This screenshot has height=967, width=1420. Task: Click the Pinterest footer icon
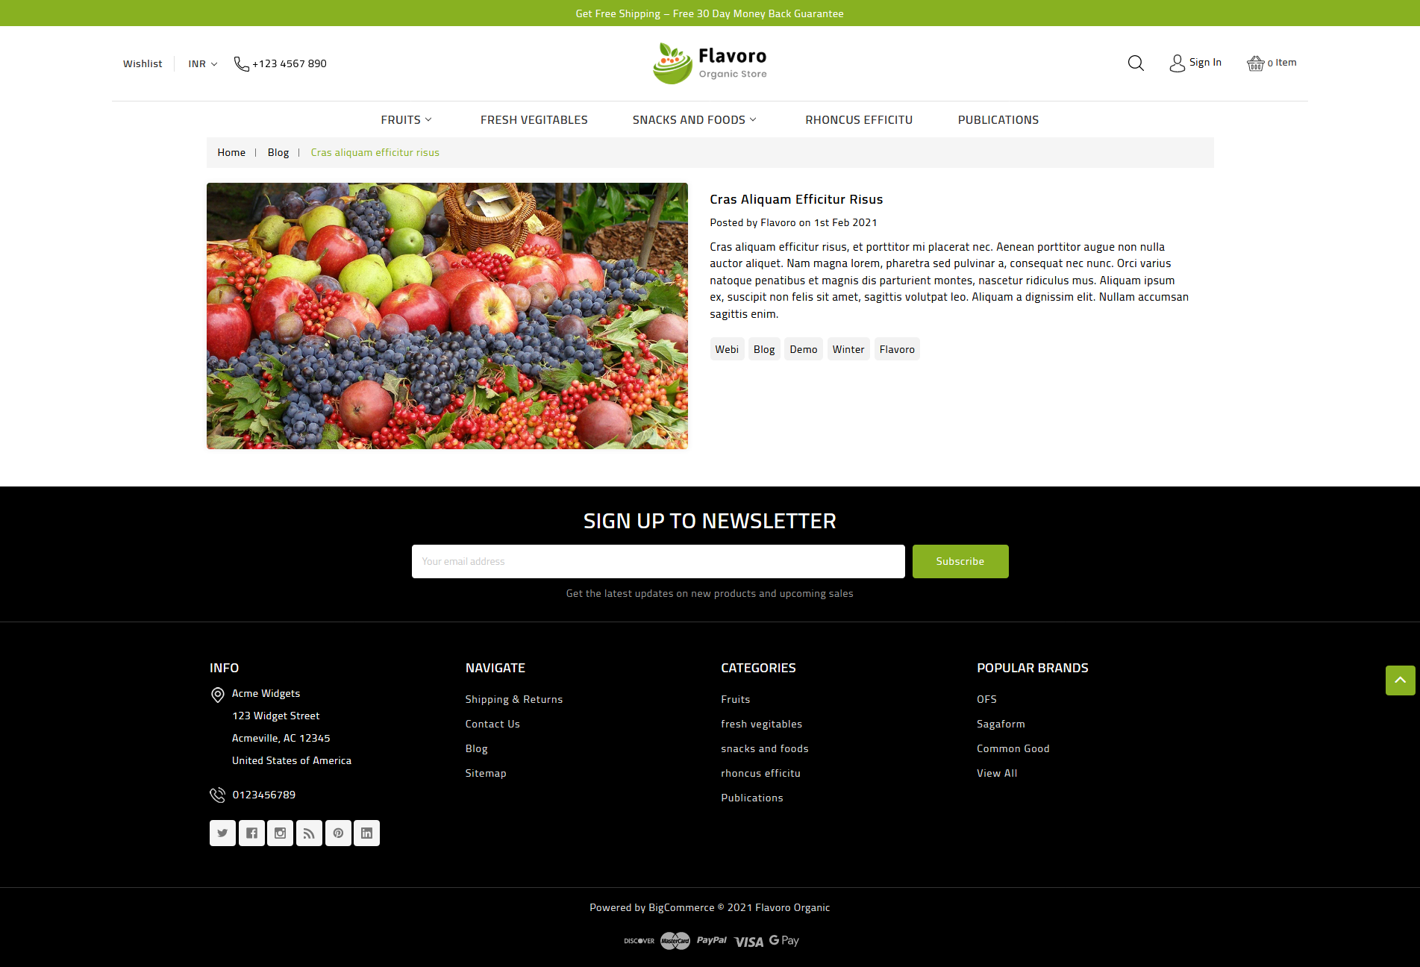tap(338, 833)
